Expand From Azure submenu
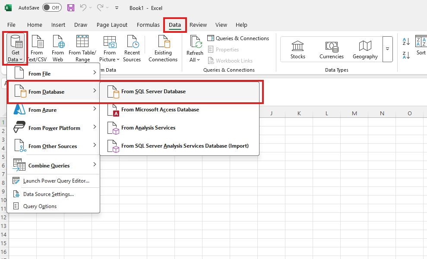 (x=54, y=110)
